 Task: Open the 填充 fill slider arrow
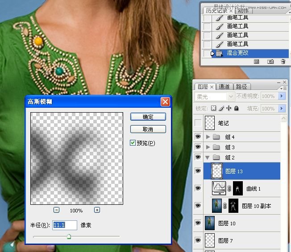tap(282, 108)
